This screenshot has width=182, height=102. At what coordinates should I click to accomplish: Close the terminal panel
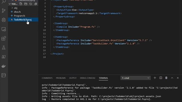coord(178,78)
